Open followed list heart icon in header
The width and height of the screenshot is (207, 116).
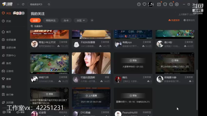[x=144, y=4]
